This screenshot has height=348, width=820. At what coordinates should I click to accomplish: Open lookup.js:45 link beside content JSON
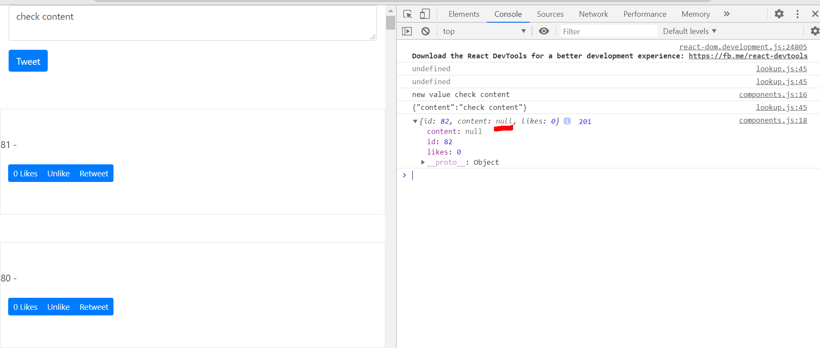(781, 107)
